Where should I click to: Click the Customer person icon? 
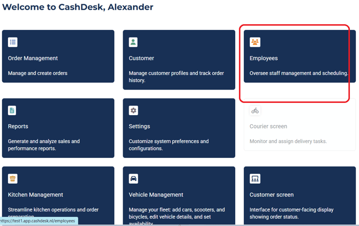133,42
